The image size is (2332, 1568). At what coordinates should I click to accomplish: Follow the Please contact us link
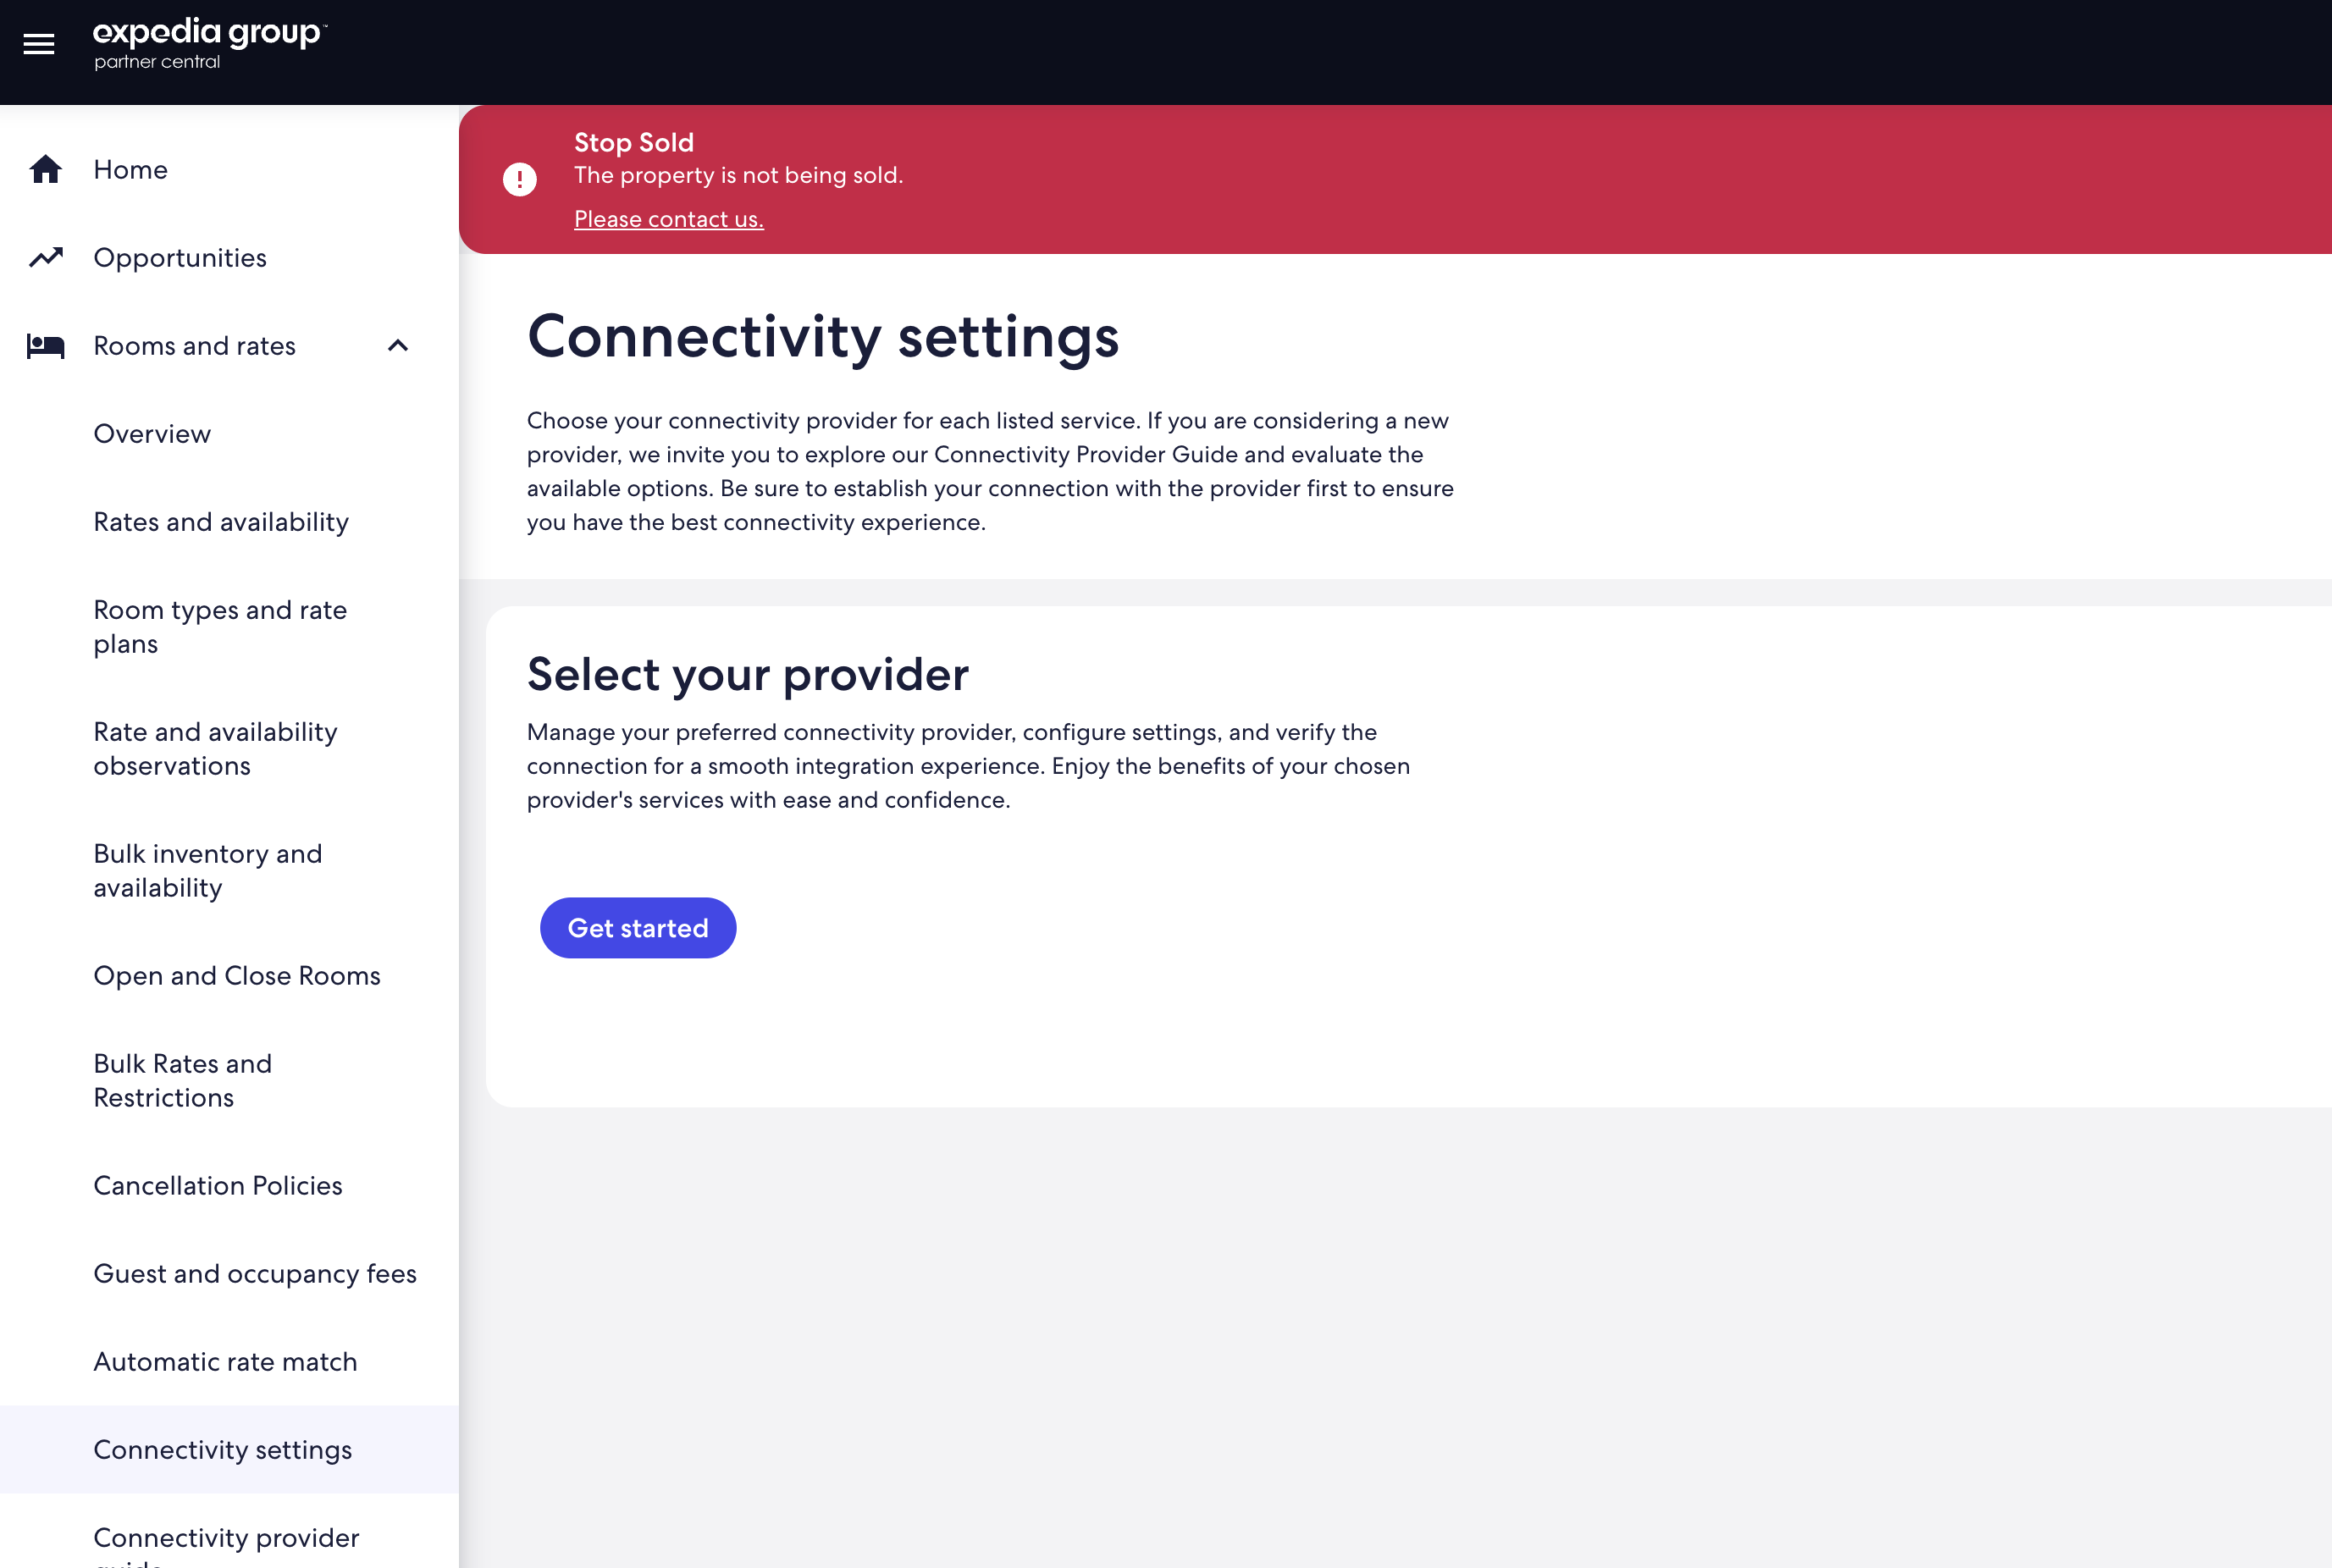pos(669,219)
